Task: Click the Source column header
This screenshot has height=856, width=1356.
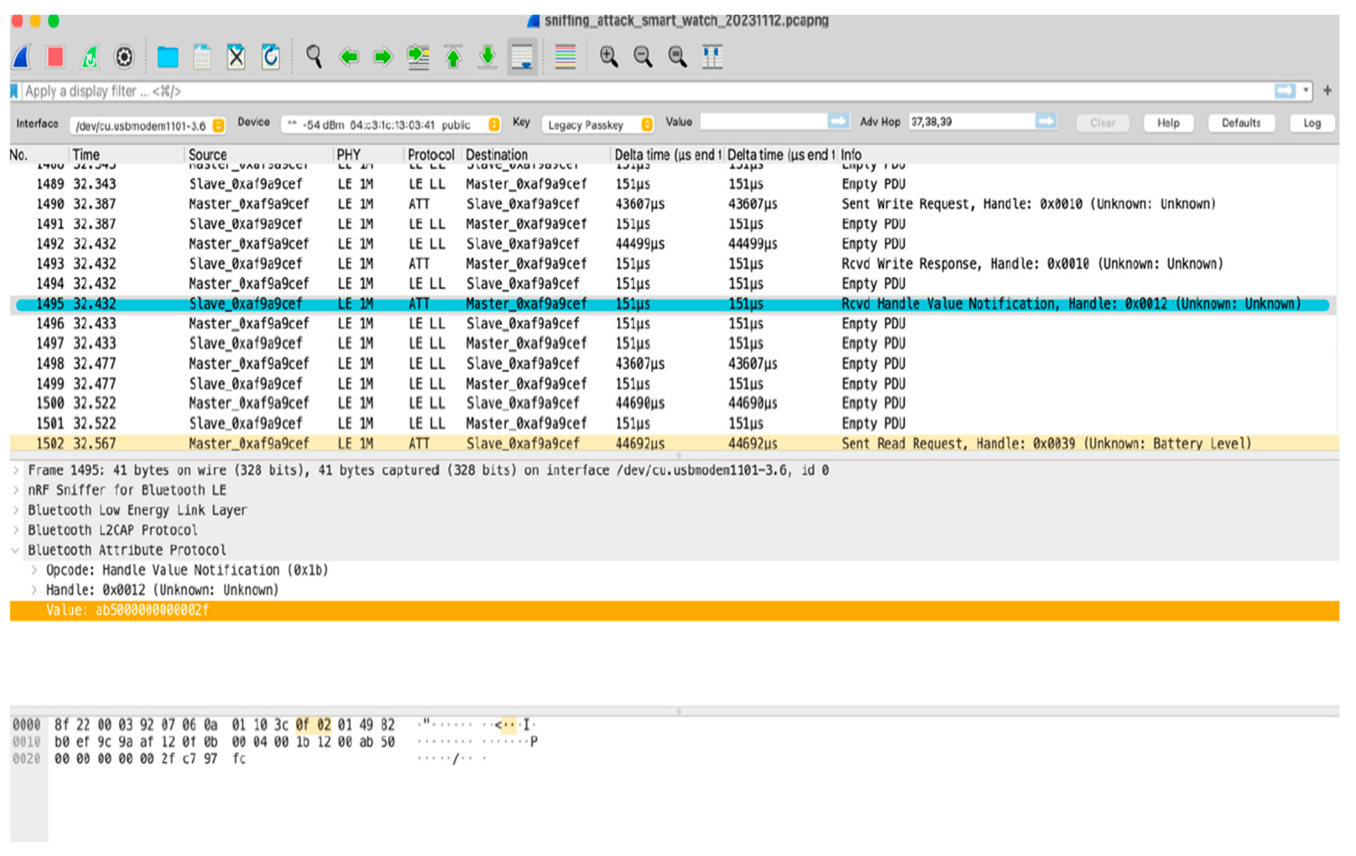Action: click(x=207, y=155)
